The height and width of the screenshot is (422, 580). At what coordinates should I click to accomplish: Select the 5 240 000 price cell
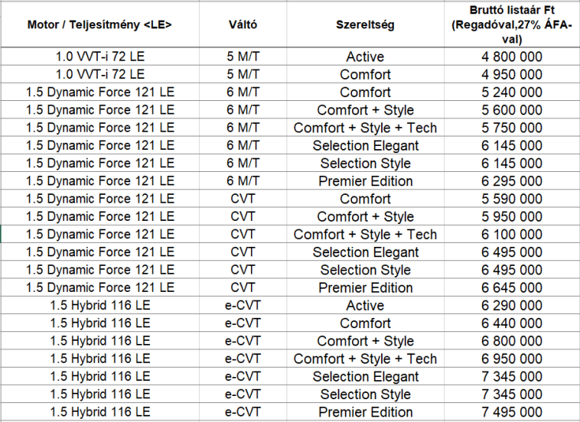point(512,92)
